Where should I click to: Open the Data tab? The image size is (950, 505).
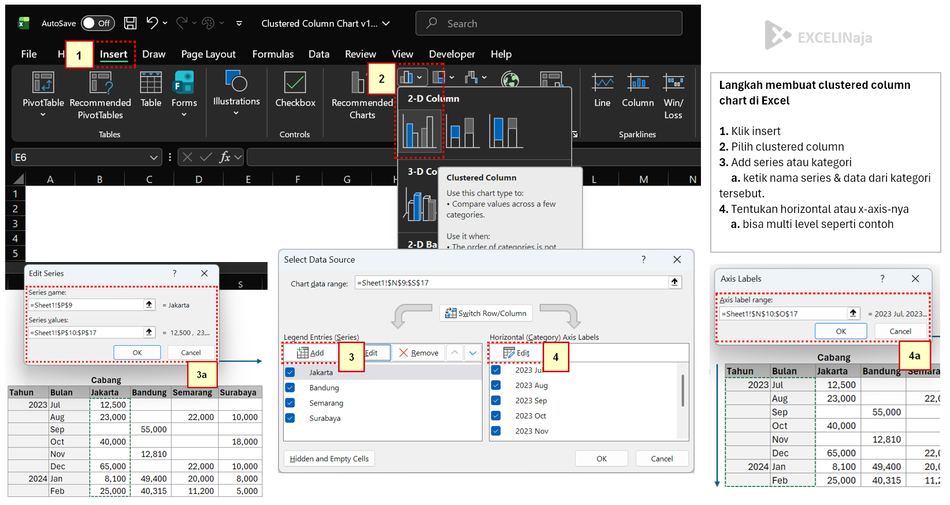(319, 54)
